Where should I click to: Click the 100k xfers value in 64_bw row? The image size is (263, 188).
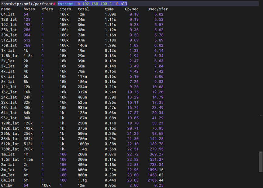[47, 185]
